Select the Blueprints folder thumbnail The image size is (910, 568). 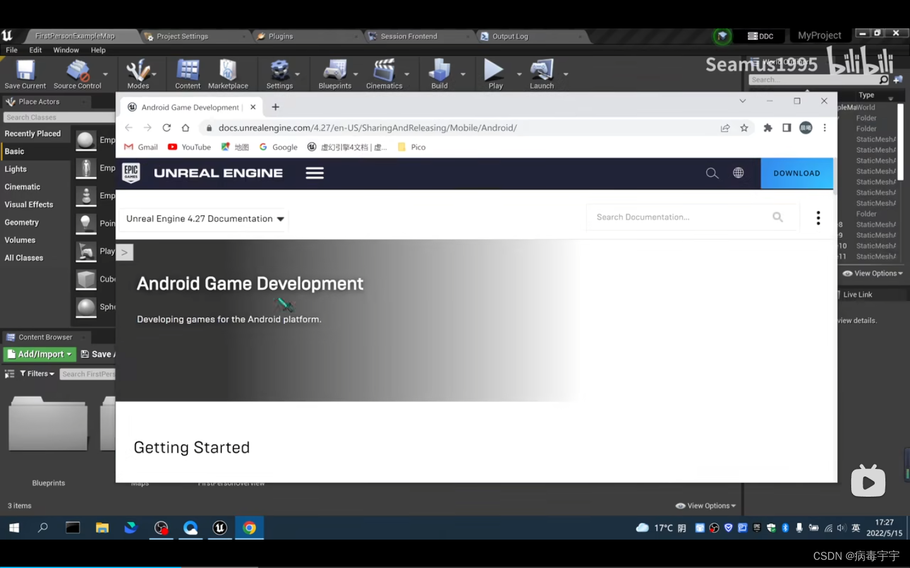tap(48, 423)
